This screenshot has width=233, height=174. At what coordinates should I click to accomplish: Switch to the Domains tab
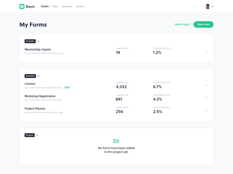pos(67,6)
